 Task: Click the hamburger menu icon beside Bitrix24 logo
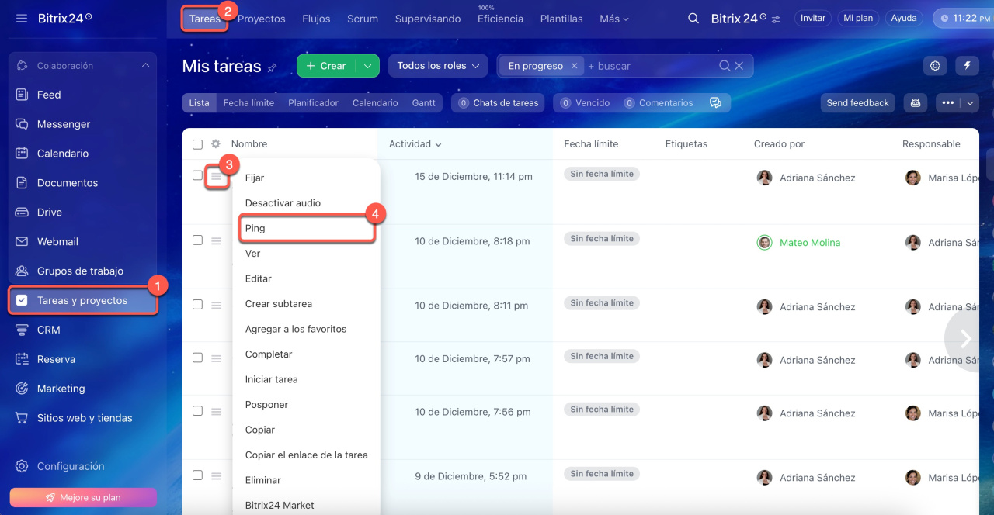(22, 18)
